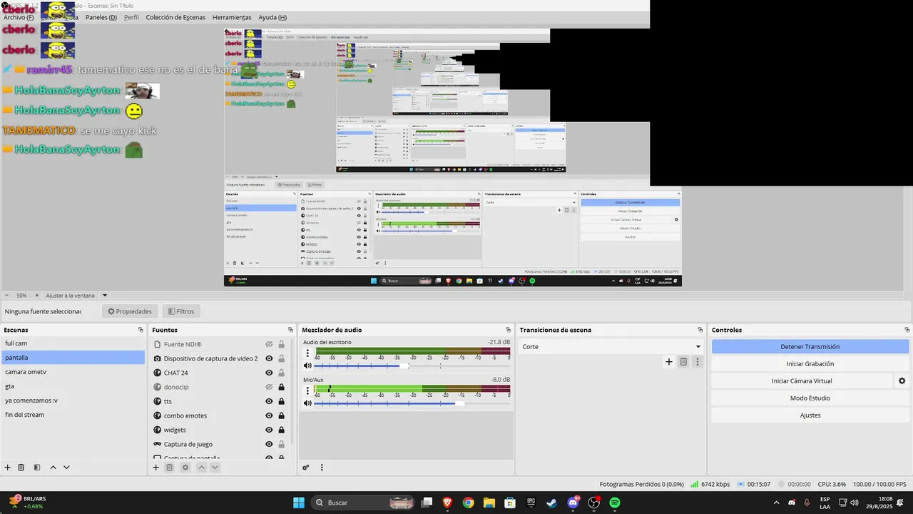Screen dimensions: 913x514
Task: Open audio mixer three-dot menu at bottom
Action: 322,468
